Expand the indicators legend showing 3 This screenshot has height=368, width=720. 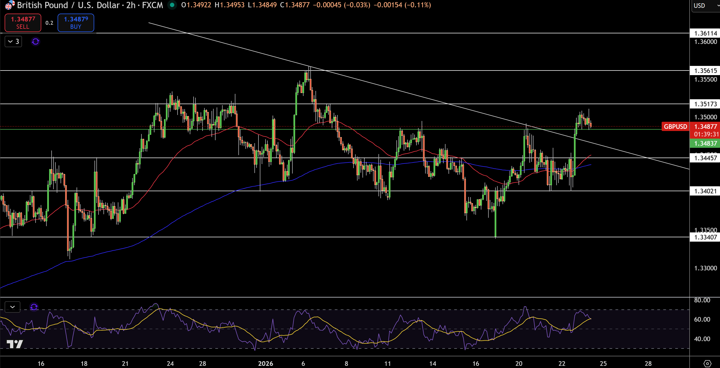tap(13, 41)
